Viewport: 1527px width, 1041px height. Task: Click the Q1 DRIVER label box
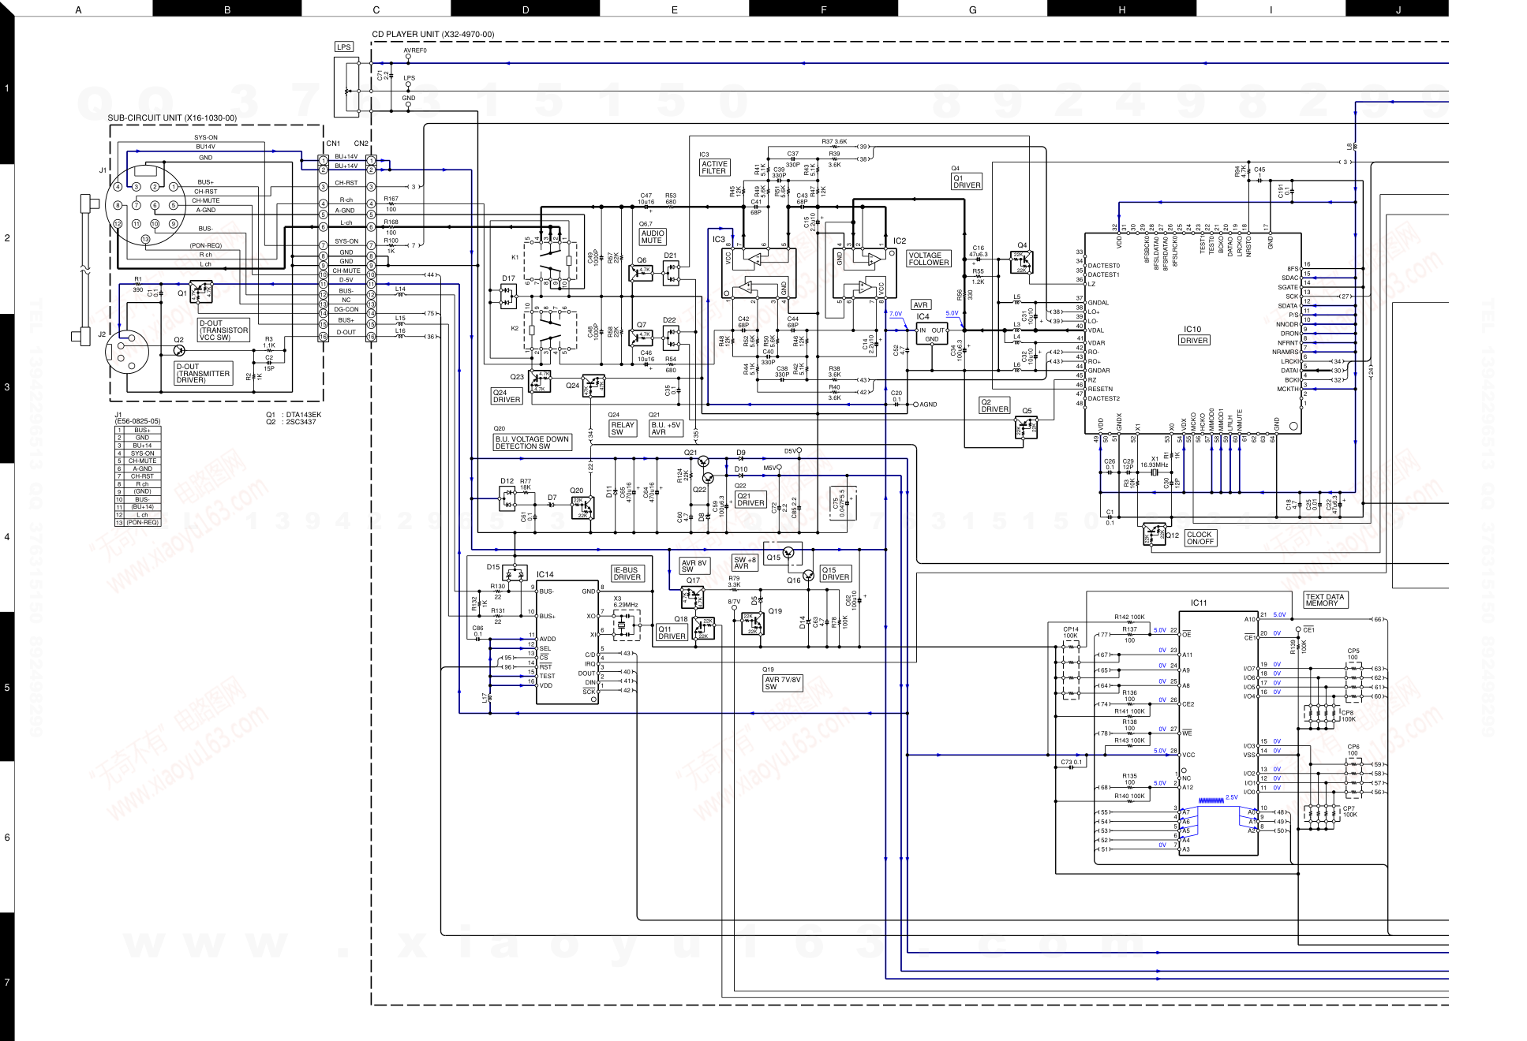tap(967, 181)
